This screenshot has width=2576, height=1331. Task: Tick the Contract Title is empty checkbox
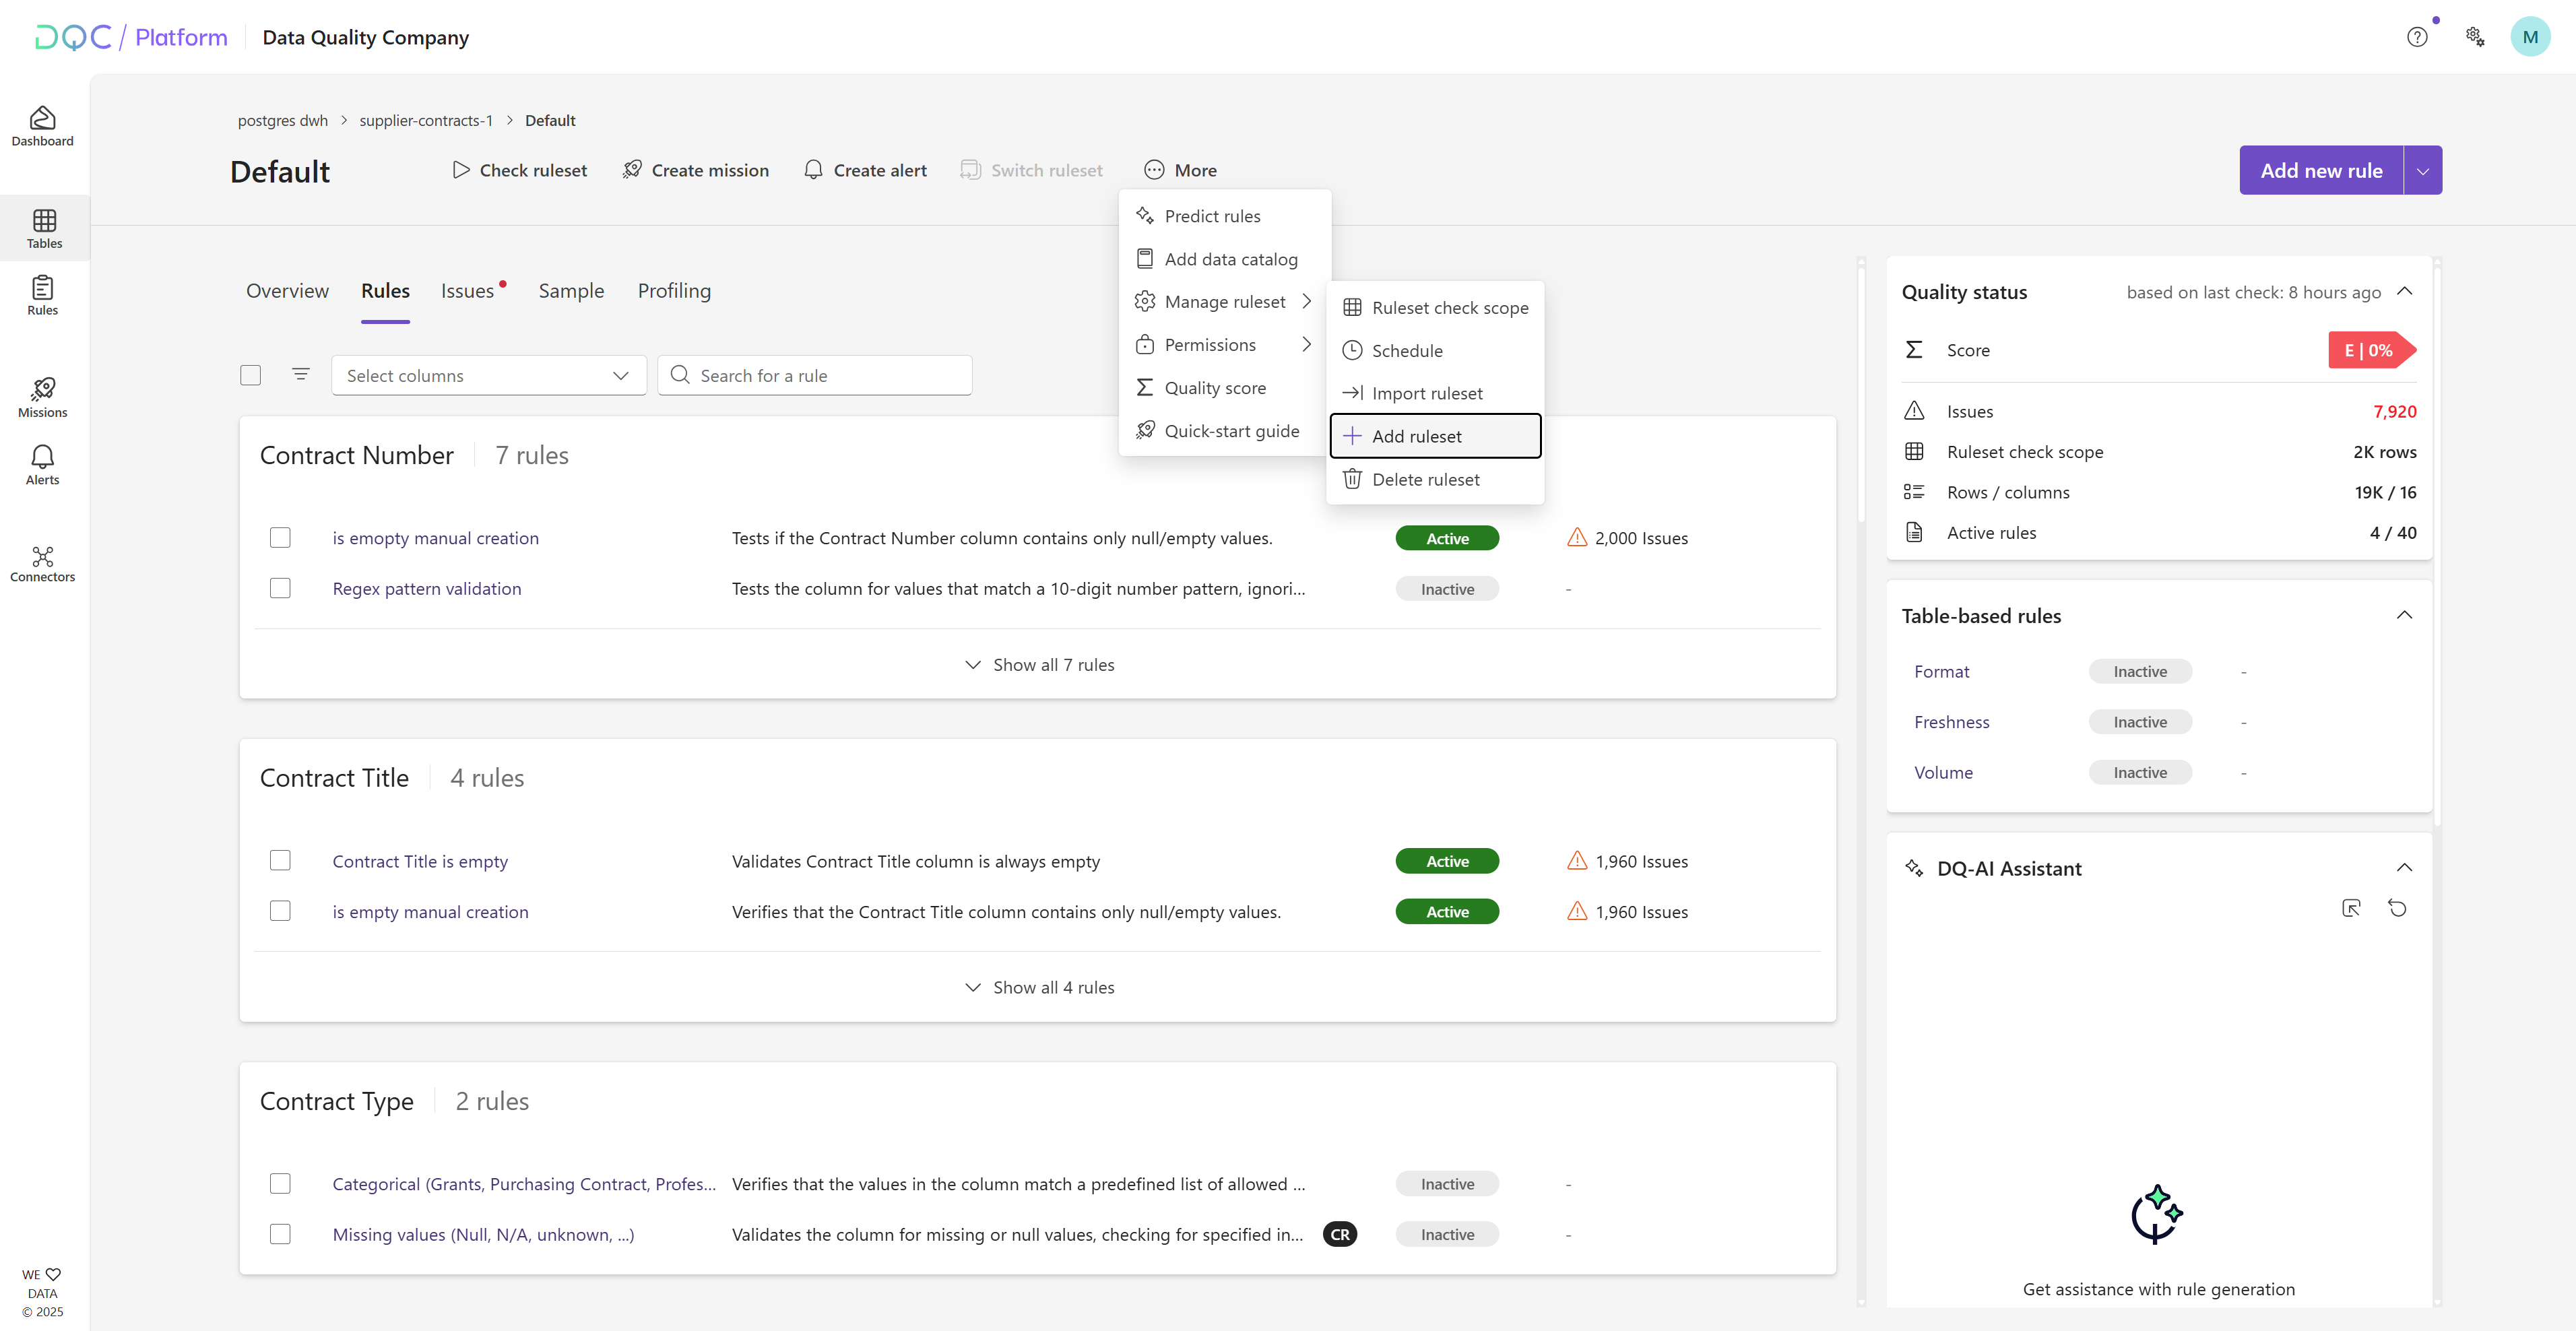click(x=280, y=860)
